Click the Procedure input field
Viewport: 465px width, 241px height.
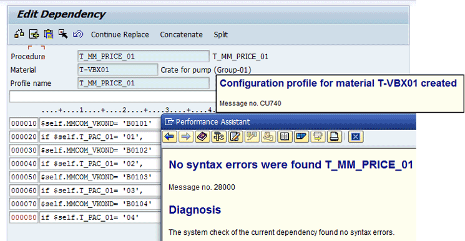click(143, 56)
